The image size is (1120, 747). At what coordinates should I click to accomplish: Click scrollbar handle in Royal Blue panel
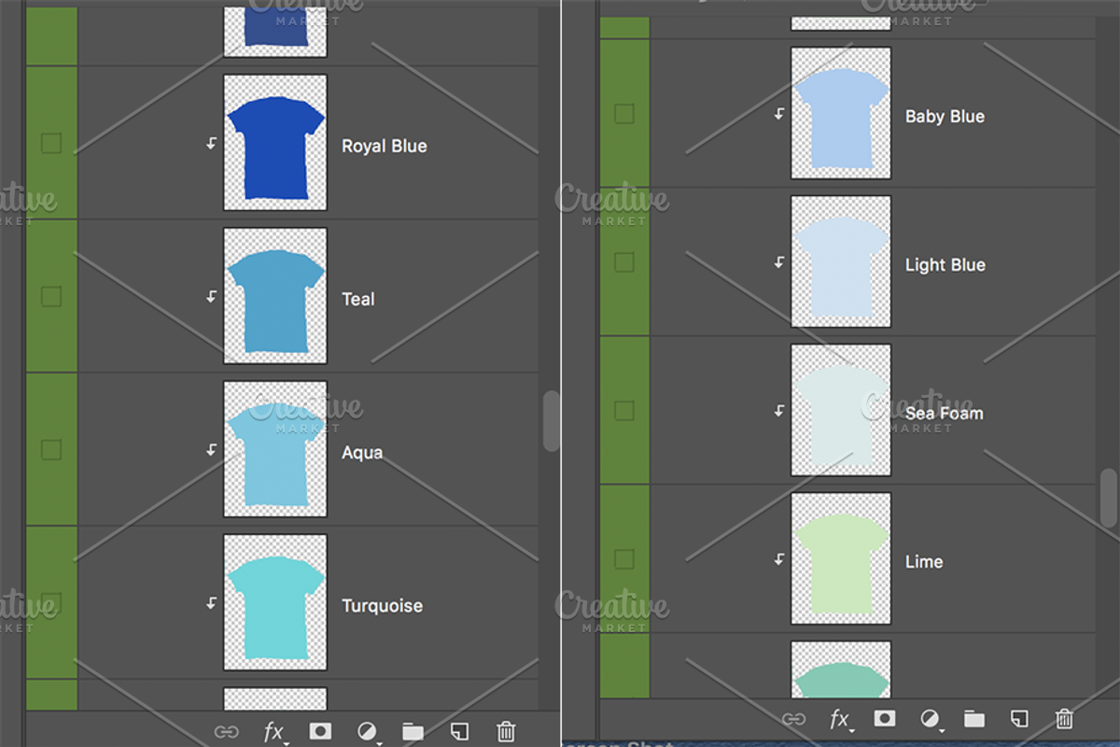[x=552, y=421]
